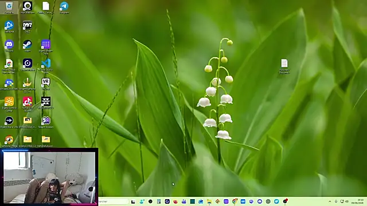The height and width of the screenshot is (206, 367).
Task: Open the purple Stream Deck taskbar icon
Action: click(226, 201)
